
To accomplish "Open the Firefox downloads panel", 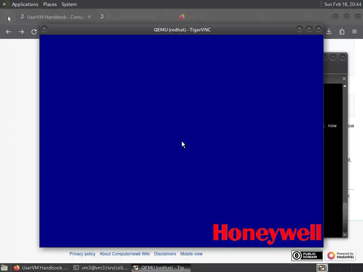I will [x=329, y=32].
